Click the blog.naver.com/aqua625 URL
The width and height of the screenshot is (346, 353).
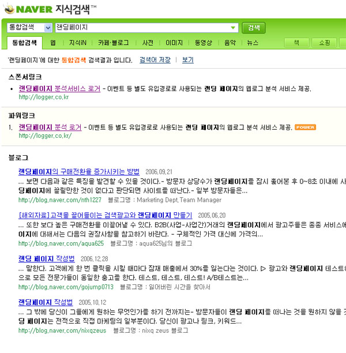coord(61,243)
